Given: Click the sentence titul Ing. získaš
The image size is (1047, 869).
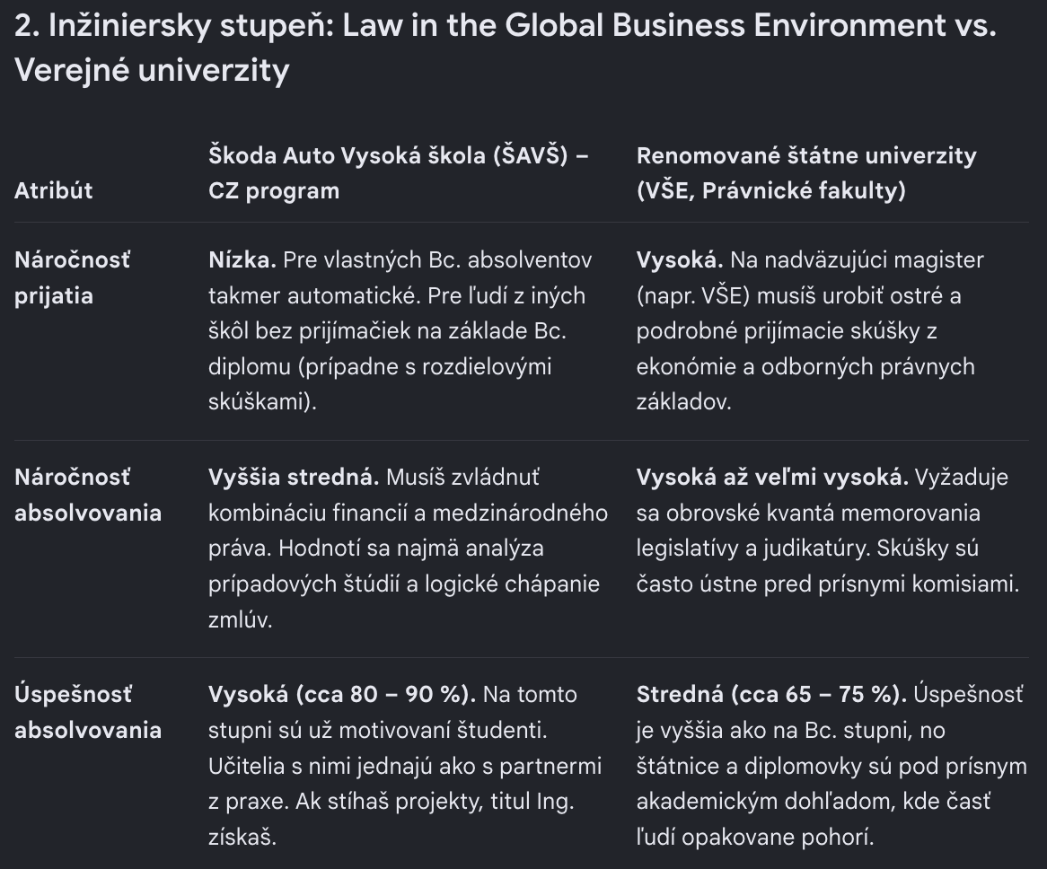Looking at the screenshot, I should tap(391, 819).
